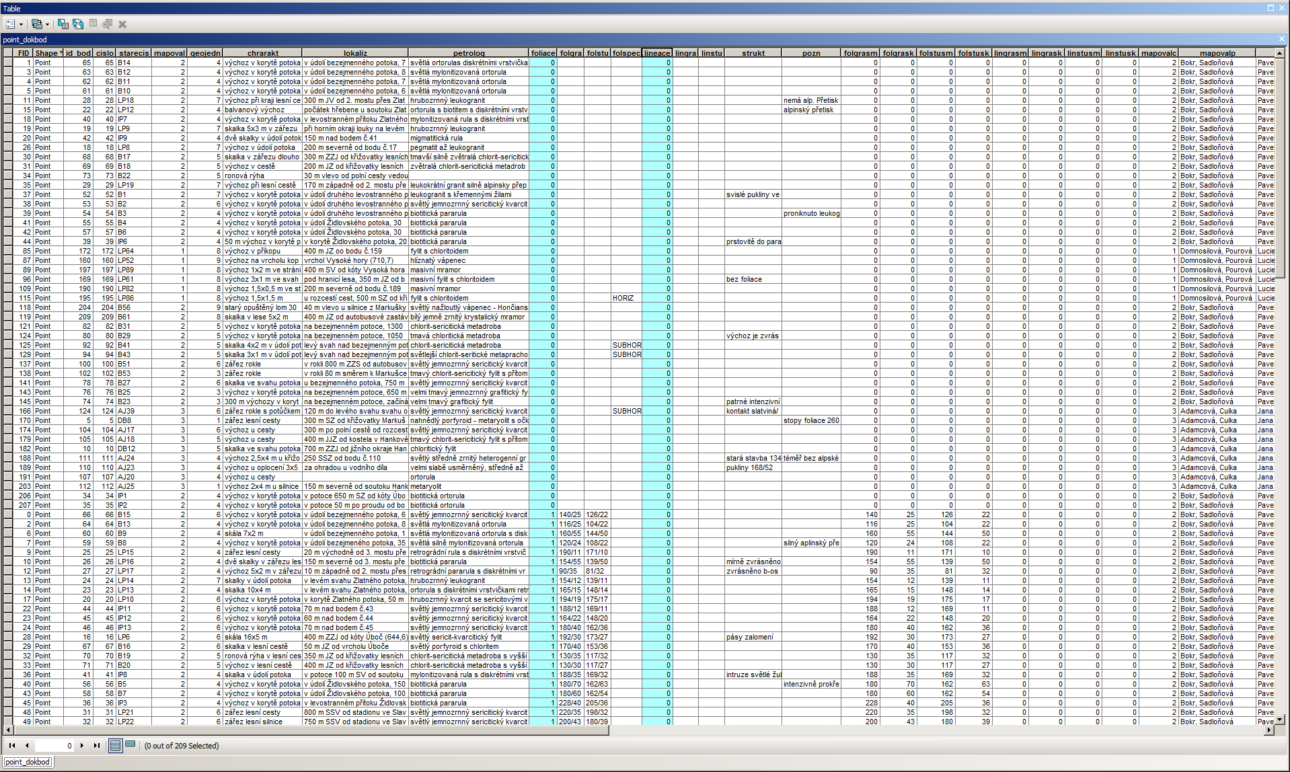Click the Delete Selected X icon

[x=122, y=24]
